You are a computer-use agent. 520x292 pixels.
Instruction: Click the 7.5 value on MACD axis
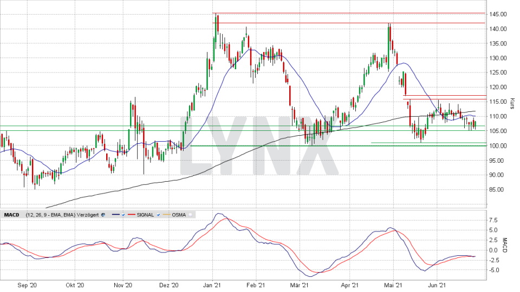tap(494, 221)
